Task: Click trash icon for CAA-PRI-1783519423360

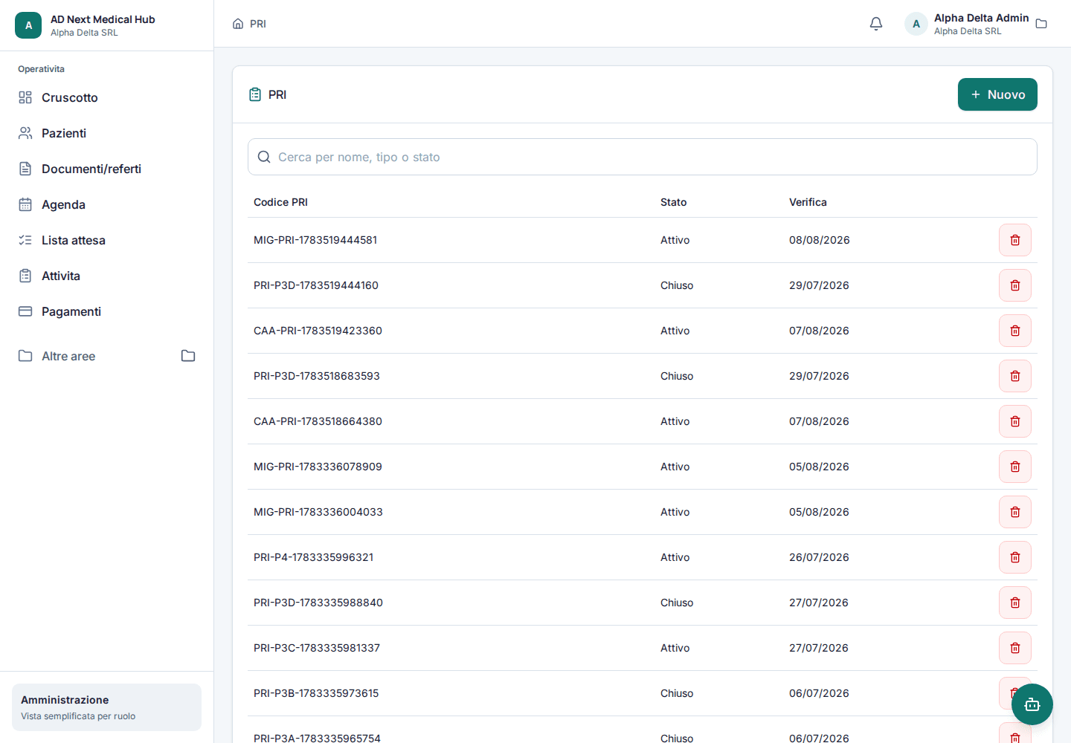Action: coord(1015,331)
